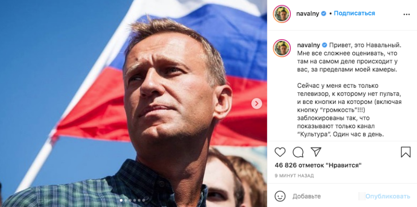
Task: Open comments via the speech bubble icon
Action: tap(298, 152)
